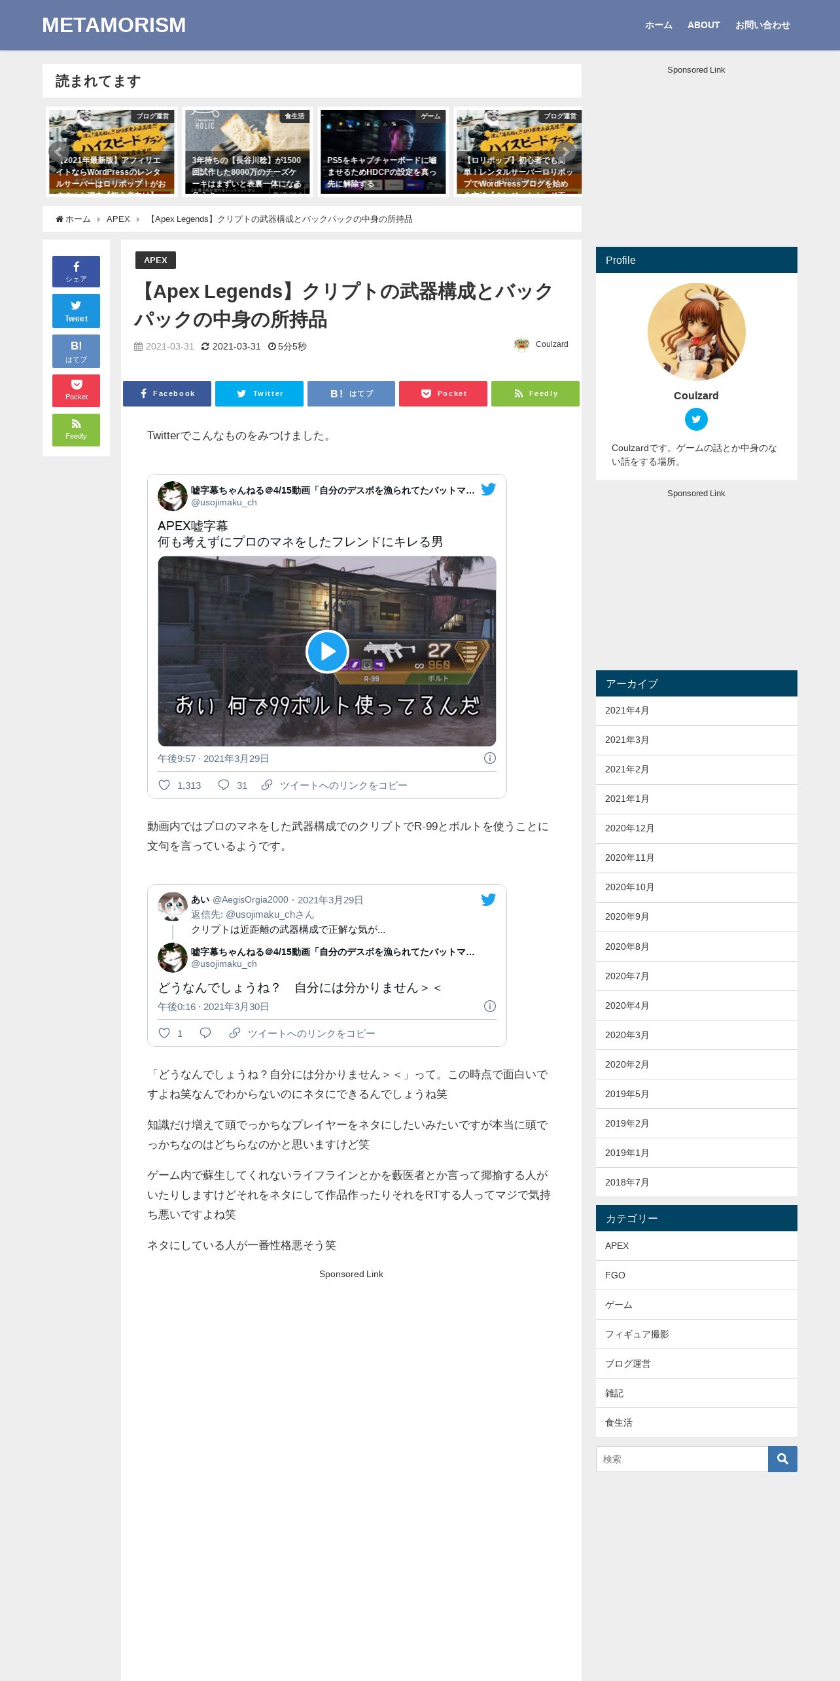The image size is (840, 1681).
Task: Open the 2021年3月 archive
Action: [x=696, y=740]
